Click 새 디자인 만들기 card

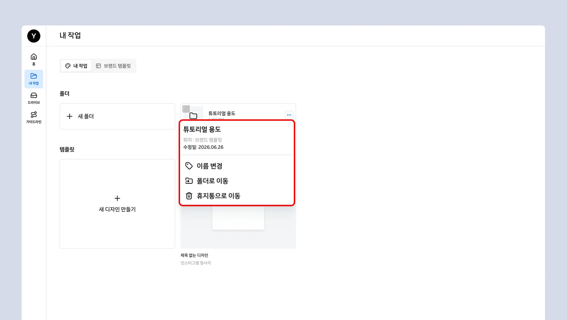(117, 204)
